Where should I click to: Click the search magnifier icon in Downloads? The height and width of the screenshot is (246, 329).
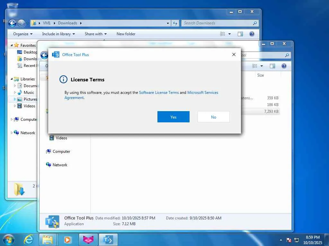point(255,23)
